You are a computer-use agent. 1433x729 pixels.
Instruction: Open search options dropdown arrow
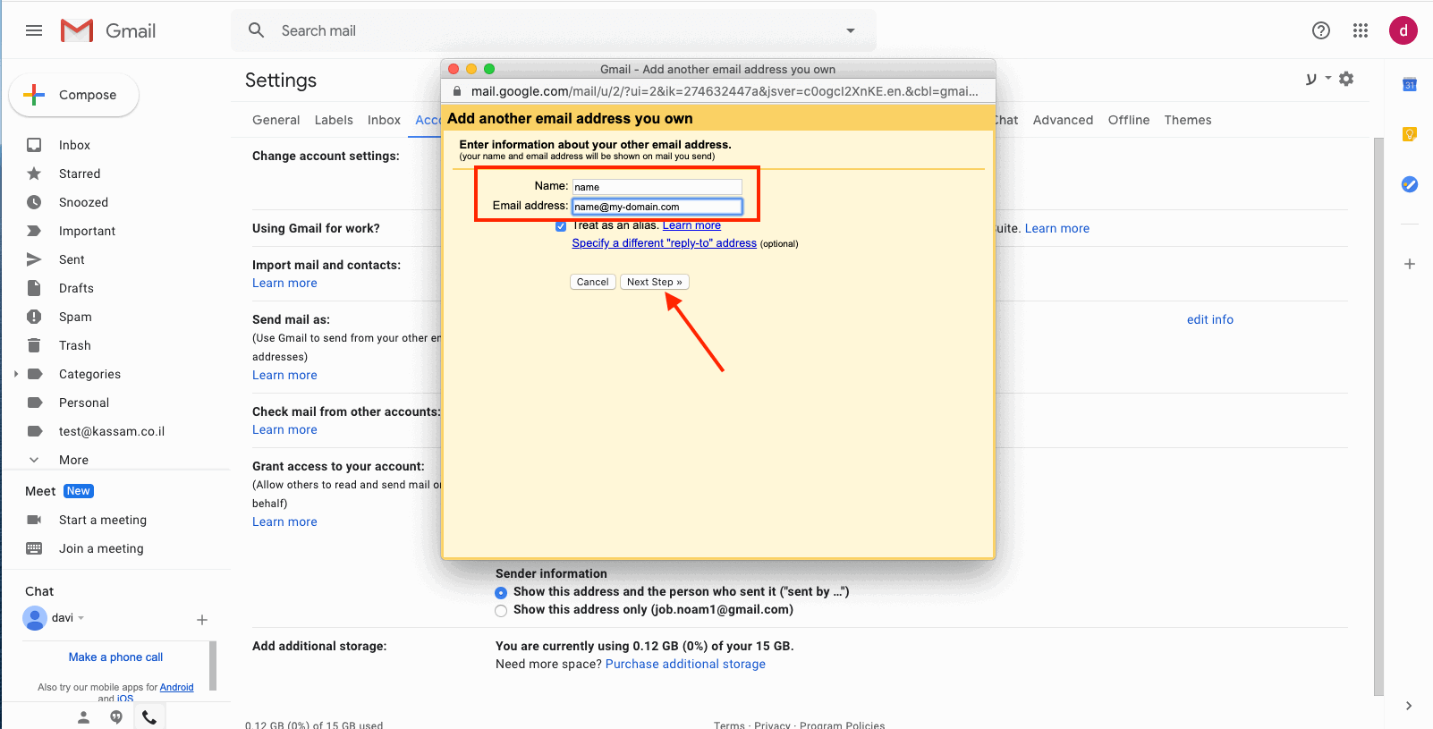tap(851, 30)
